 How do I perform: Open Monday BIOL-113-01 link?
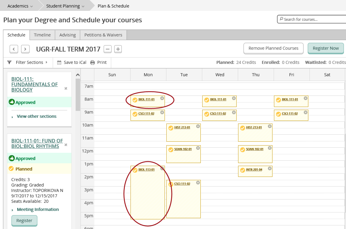coord(146,169)
